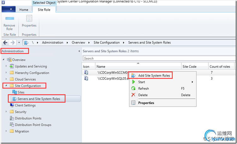Expand the Migration node
237x144 pixels.
click(6, 131)
